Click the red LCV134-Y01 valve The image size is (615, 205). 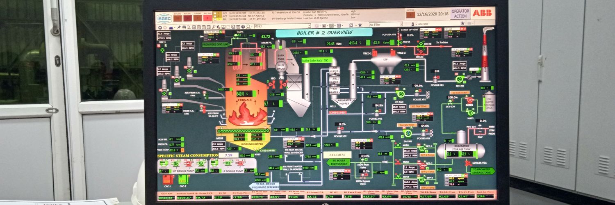click(468, 163)
